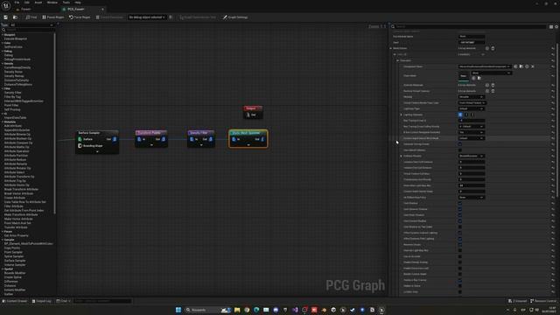Screen dimensions: 560x315
Task: Expand the Lighting Channels row
Action: [401, 115]
